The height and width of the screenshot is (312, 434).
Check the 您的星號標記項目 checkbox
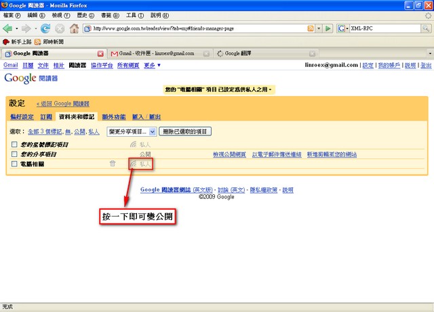[14, 144]
